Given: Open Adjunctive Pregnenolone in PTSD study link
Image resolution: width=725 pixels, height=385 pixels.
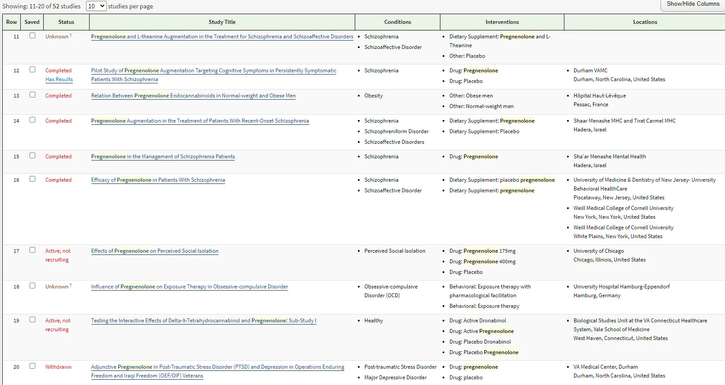Looking at the screenshot, I should point(218,371).
